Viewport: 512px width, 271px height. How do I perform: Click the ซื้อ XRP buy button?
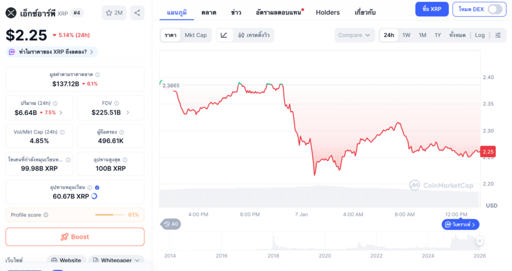point(431,9)
